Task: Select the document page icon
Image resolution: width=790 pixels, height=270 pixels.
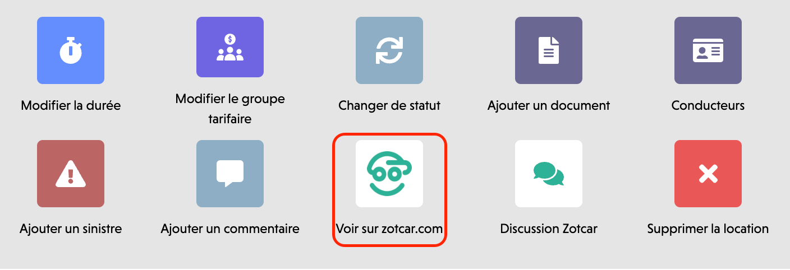Action: click(x=549, y=50)
